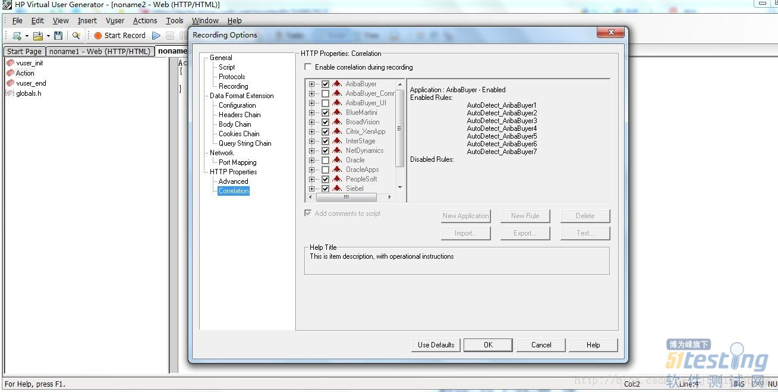This screenshot has width=778, height=392.
Task: Open the New Script dropdown arrow
Action: pos(27,36)
